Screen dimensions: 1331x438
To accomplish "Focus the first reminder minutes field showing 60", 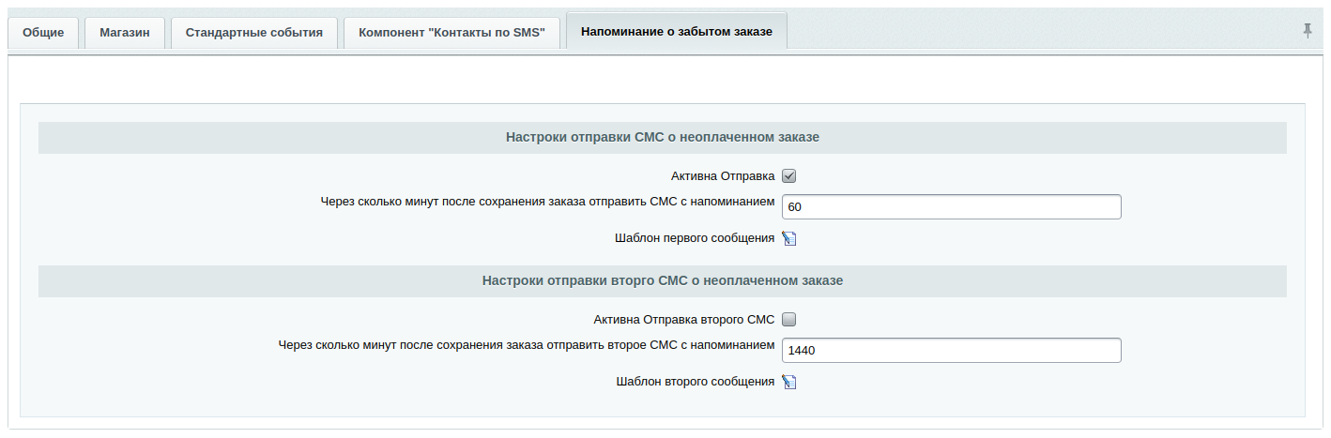I will pyautogui.click(x=951, y=207).
